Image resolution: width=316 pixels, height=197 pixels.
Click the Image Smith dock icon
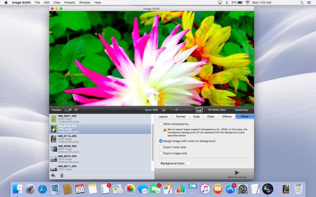pyautogui.click(x=268, y=189)
